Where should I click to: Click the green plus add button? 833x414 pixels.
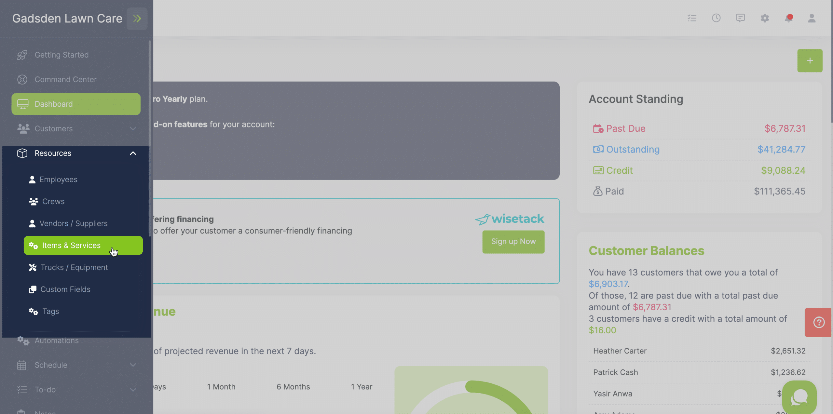[x=810, y=61]
